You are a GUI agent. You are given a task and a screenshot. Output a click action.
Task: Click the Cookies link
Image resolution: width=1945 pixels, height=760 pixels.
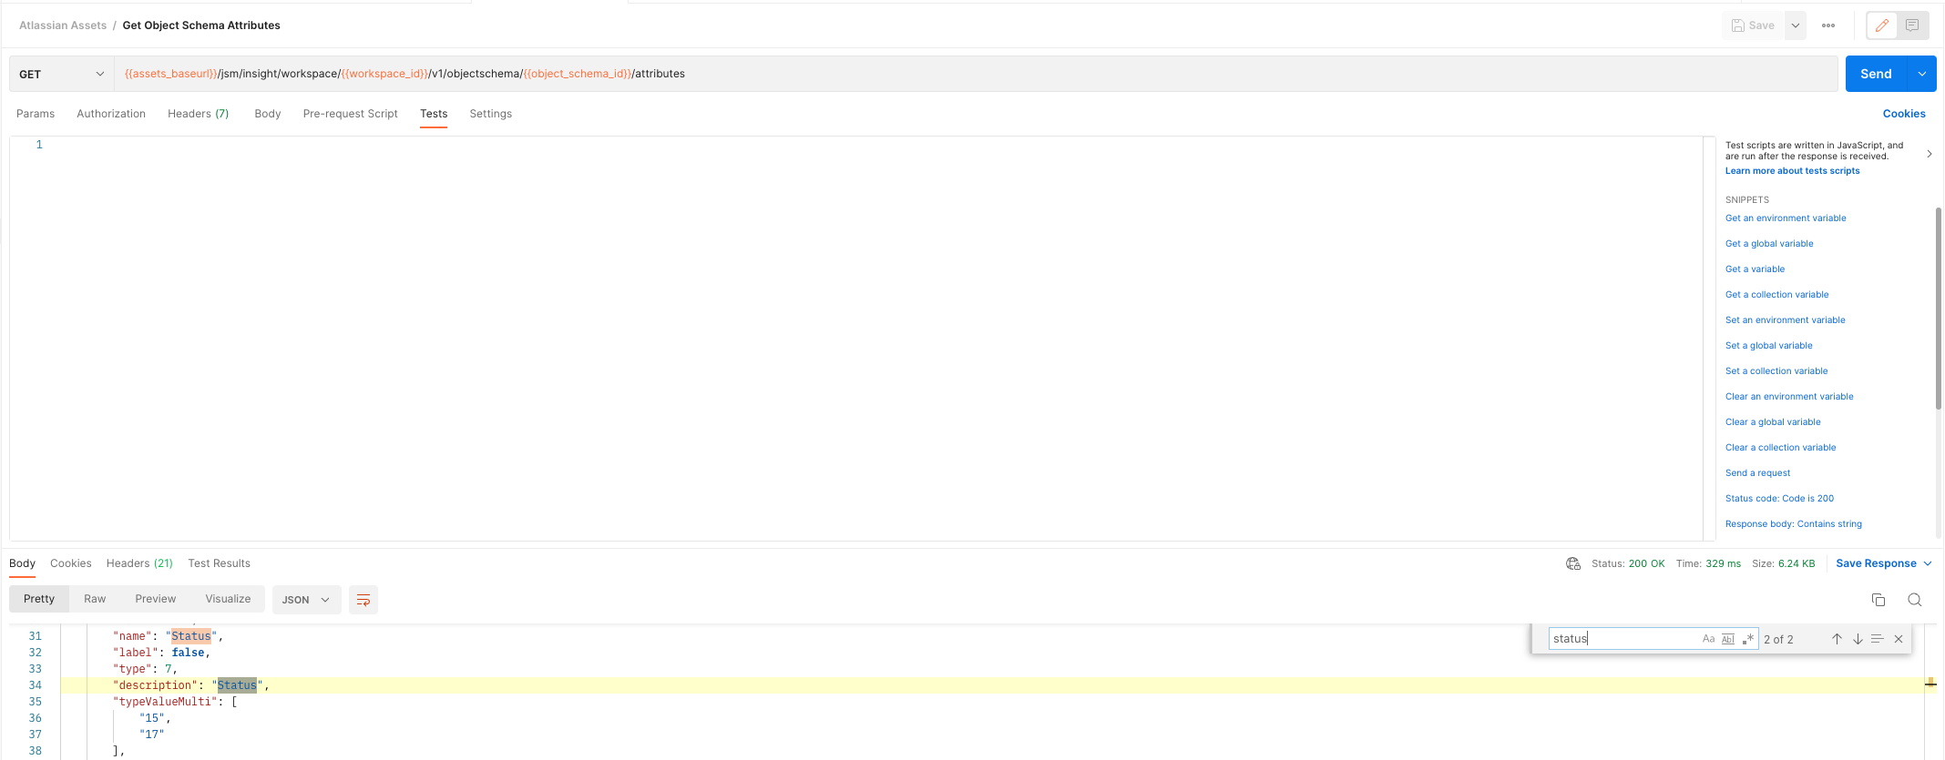point(1903,114)
